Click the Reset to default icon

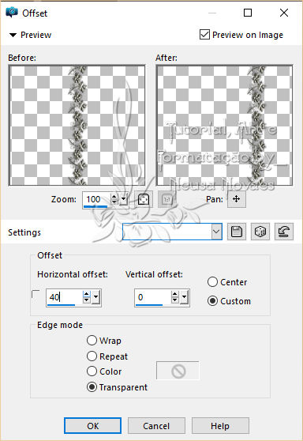(284, 232)
